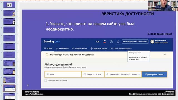Open notifications bell icon

(118, 42)
